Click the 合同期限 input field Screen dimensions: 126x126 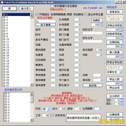98,109
